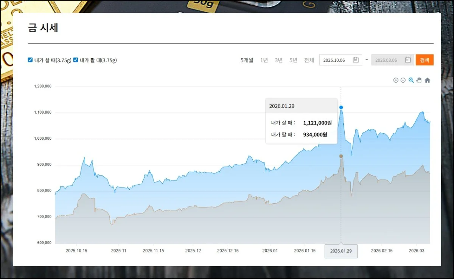Activate the hand panning tool
This screenshot has height=279, width=454.
419,80
